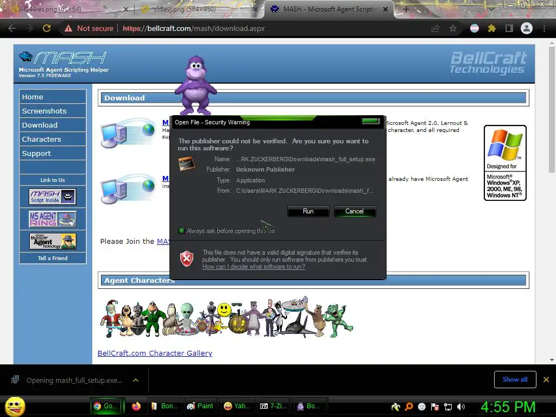Viewport: 556px width, 417px height.
Task: Open the Download navigation item
Action: pos(53,125)
